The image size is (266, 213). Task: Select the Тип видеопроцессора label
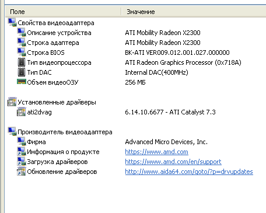[59, 62]
